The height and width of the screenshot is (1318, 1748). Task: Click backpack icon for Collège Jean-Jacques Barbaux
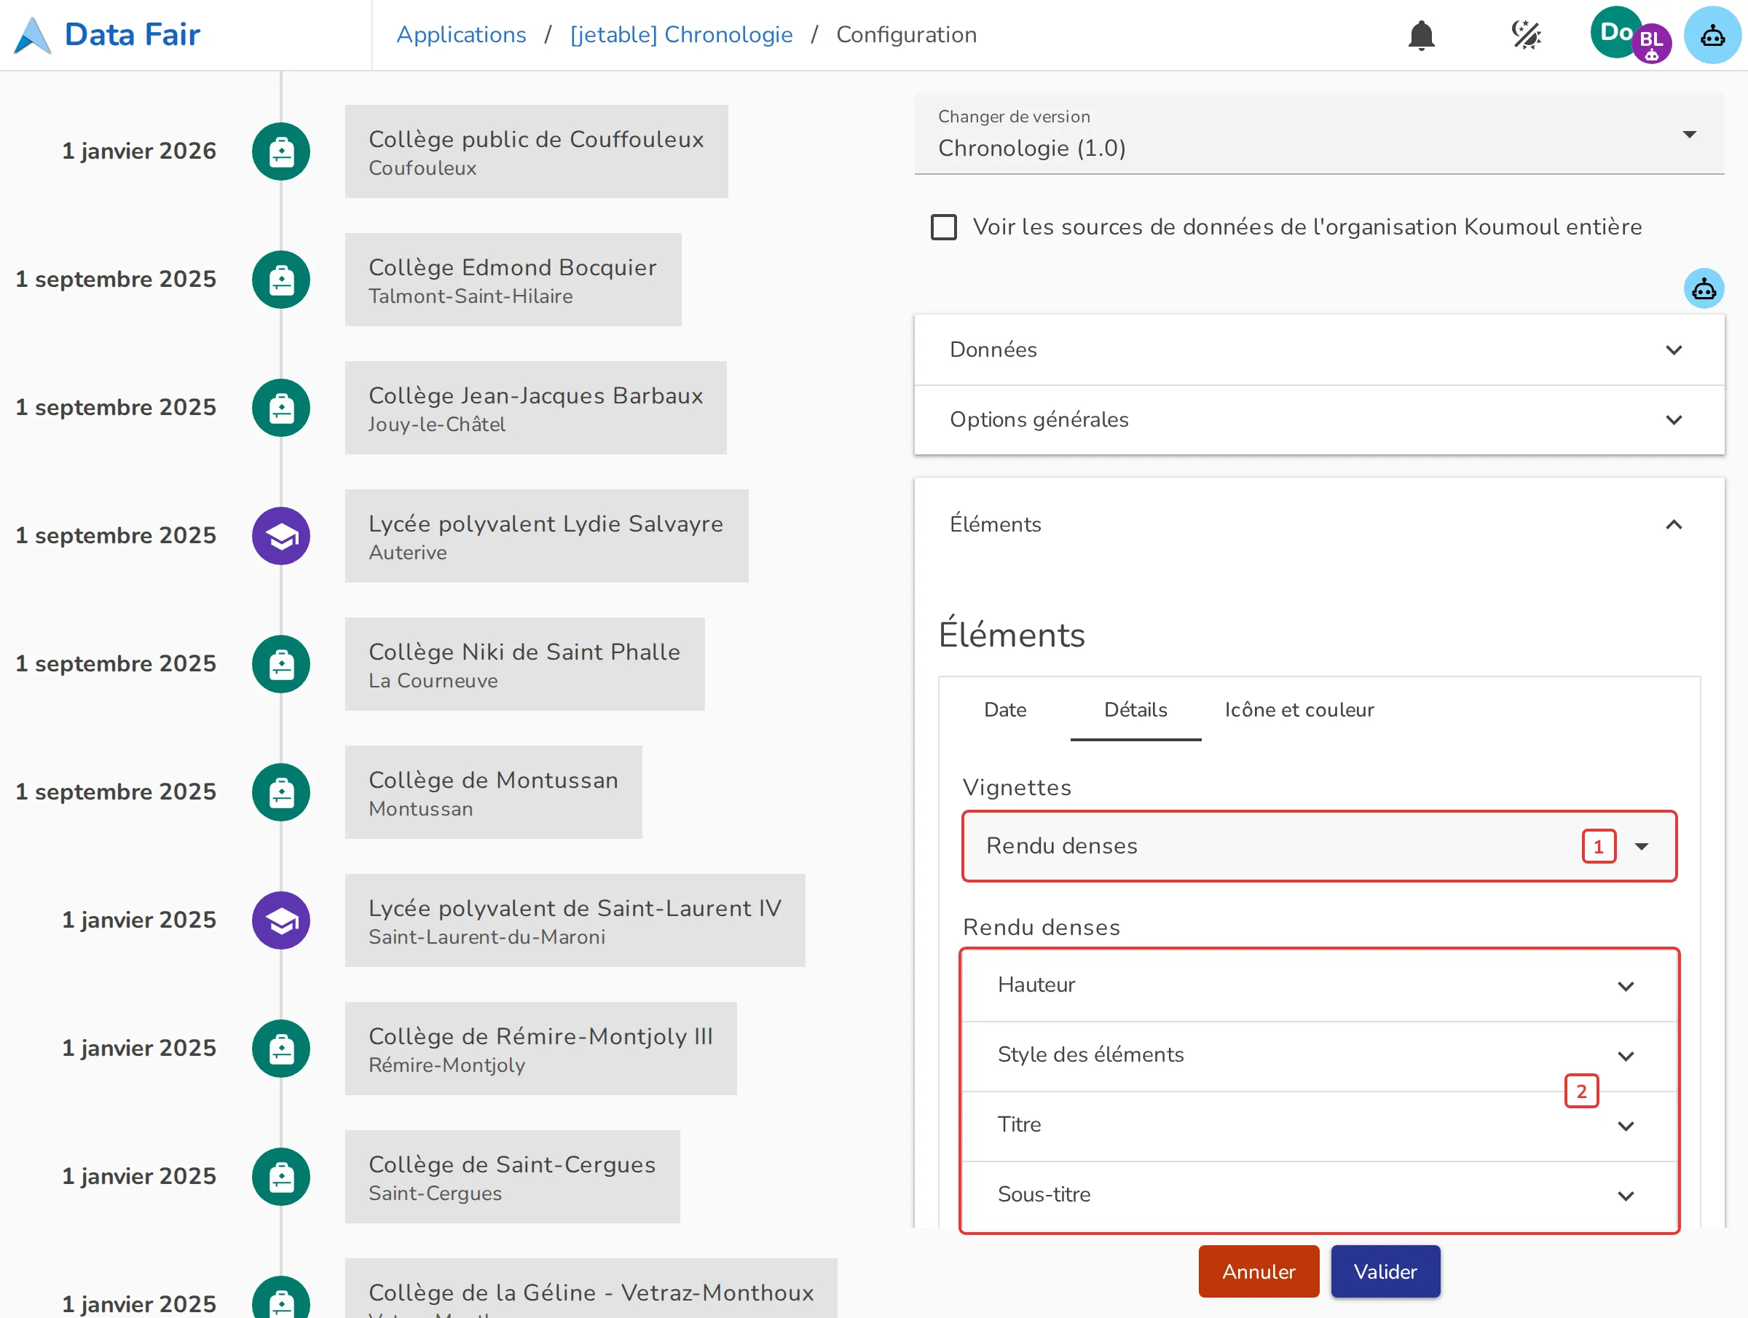pos(281,408)
